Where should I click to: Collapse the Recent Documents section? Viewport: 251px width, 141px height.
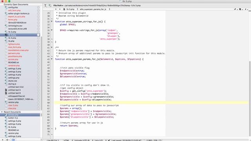pyautogui.click(x=2, y=112)
